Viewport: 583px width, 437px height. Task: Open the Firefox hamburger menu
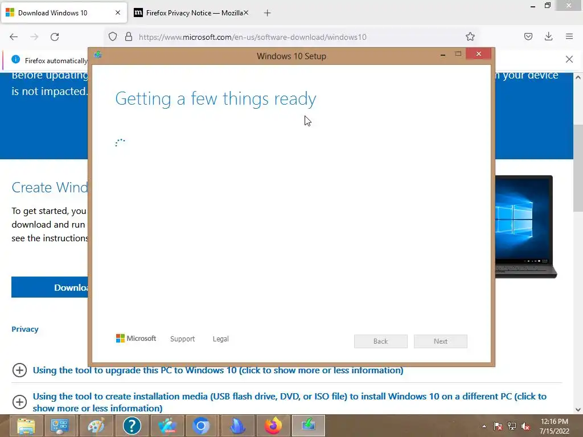[569, 36]
